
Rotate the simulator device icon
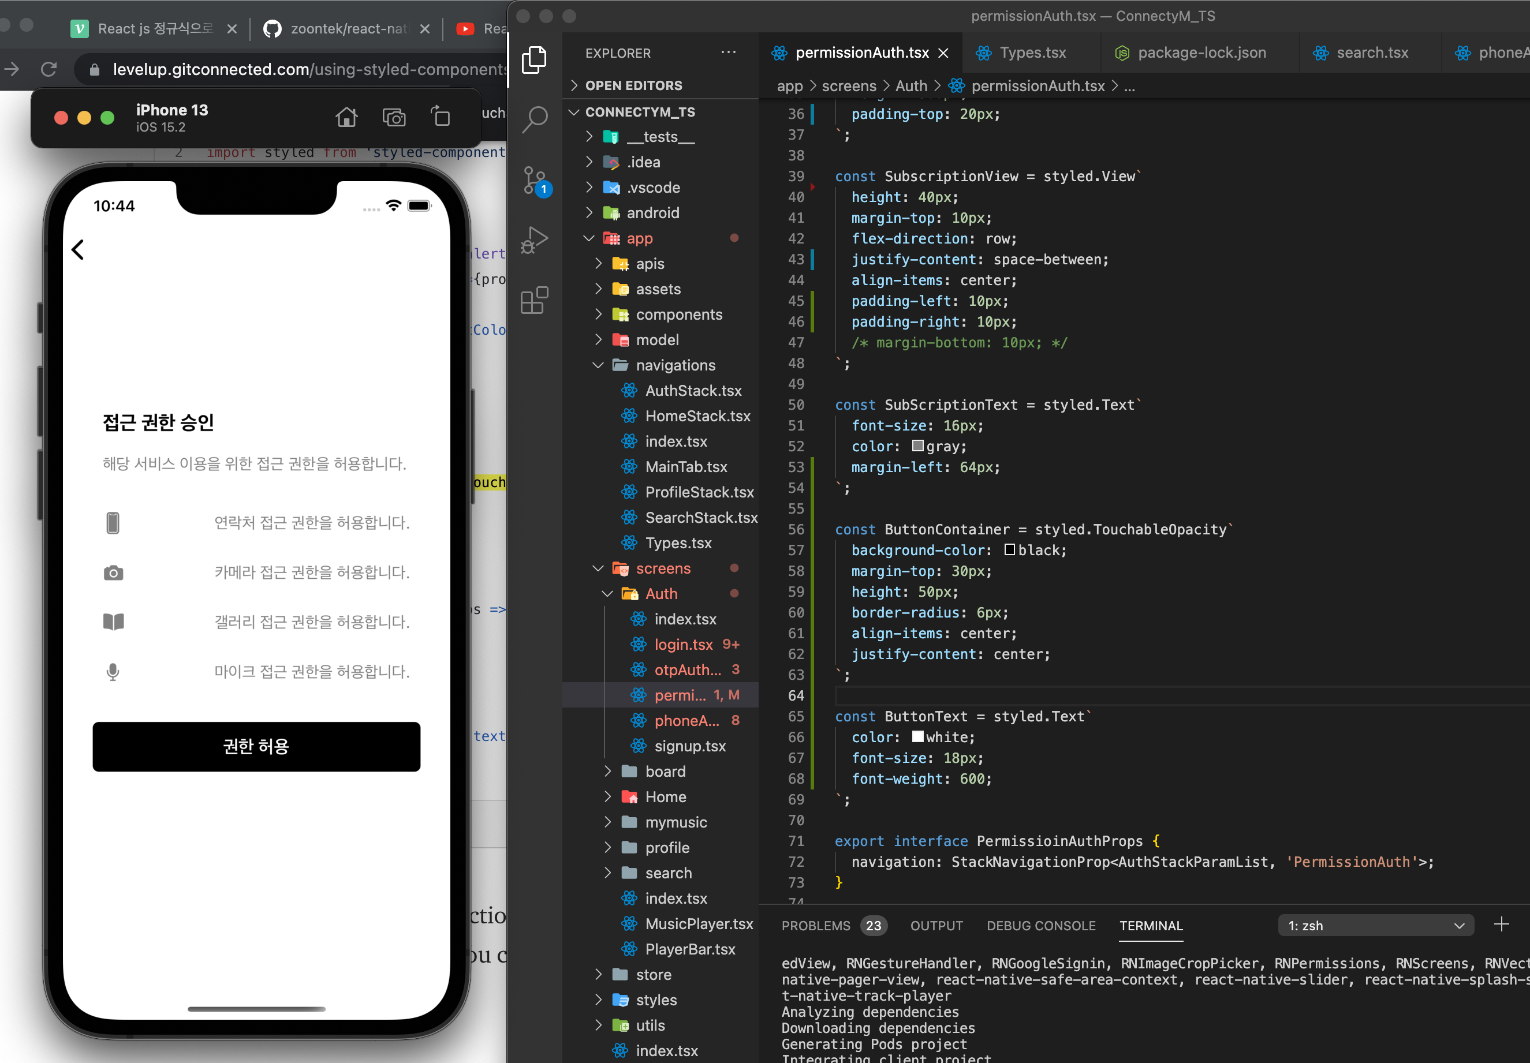(x=440, y=117)
